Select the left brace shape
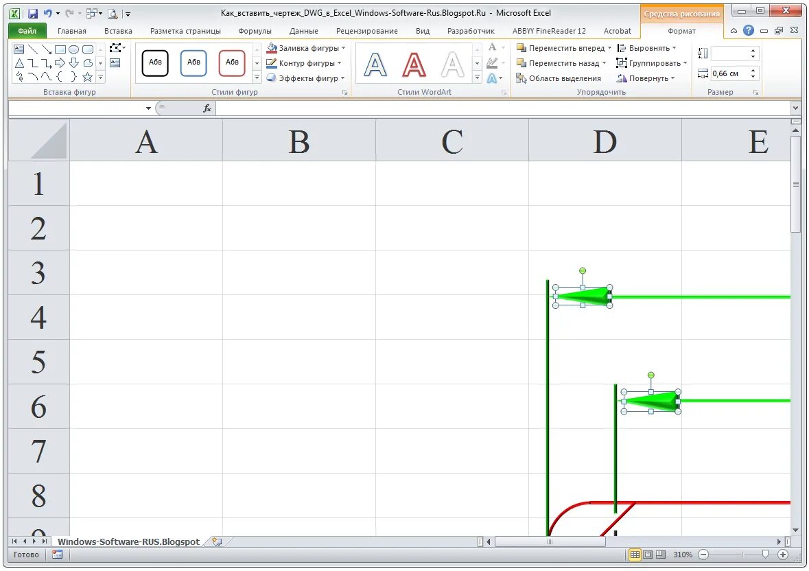Viewport: 809px width, 571px height. 60,77
